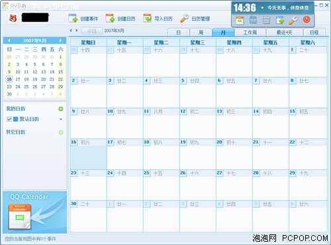Click the date number 3 (廿二) in month grid

tap(110, 80)
